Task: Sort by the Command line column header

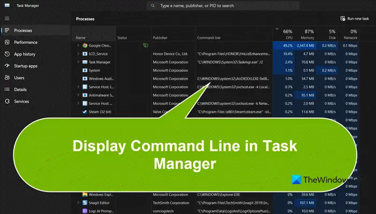Action: click(234, 34)
